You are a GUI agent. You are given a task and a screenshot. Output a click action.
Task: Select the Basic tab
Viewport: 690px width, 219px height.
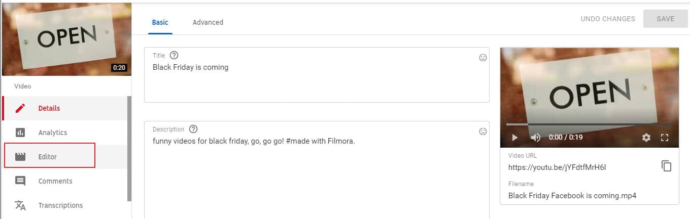click(160, 22)
